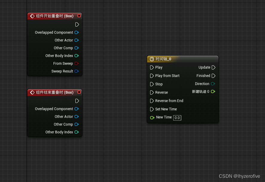Toggle the red square on 组件开始重叠时 header
The height and width of the screenshot is (182, 265).
[79, 16]
